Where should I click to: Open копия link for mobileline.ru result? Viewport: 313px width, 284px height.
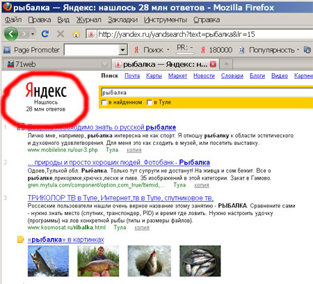[134, 150]
